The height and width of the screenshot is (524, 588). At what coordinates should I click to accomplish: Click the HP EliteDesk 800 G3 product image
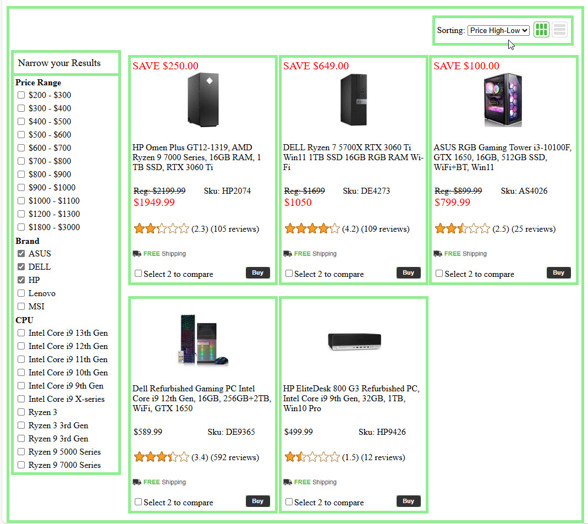pos(354,342)
